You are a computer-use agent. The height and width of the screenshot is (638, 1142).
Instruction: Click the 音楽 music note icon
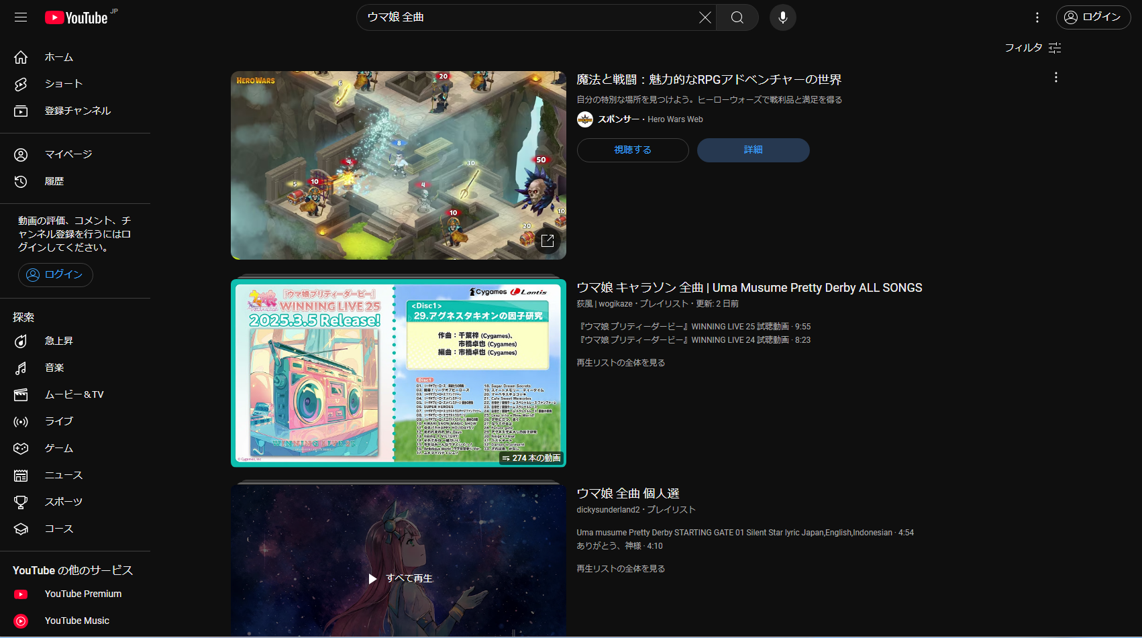pyautogui.click(x=21, y=368)
